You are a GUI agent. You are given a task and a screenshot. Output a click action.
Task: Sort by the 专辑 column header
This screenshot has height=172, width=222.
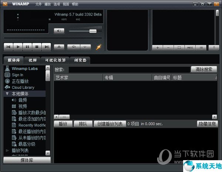coord(127,78)
